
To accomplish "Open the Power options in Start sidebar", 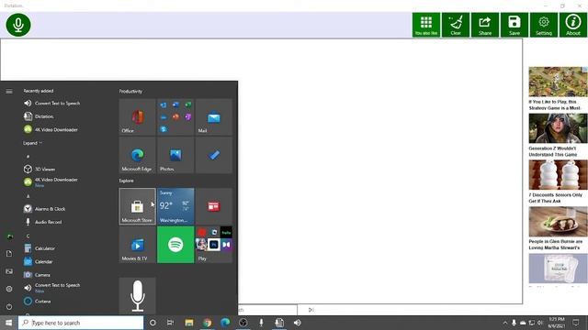I will 9,307.
